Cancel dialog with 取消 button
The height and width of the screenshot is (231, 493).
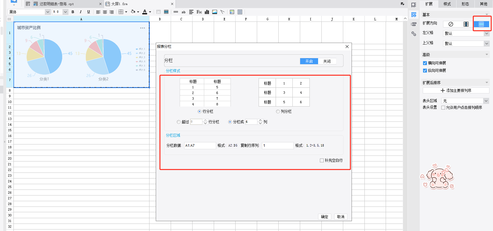point(341,217)
